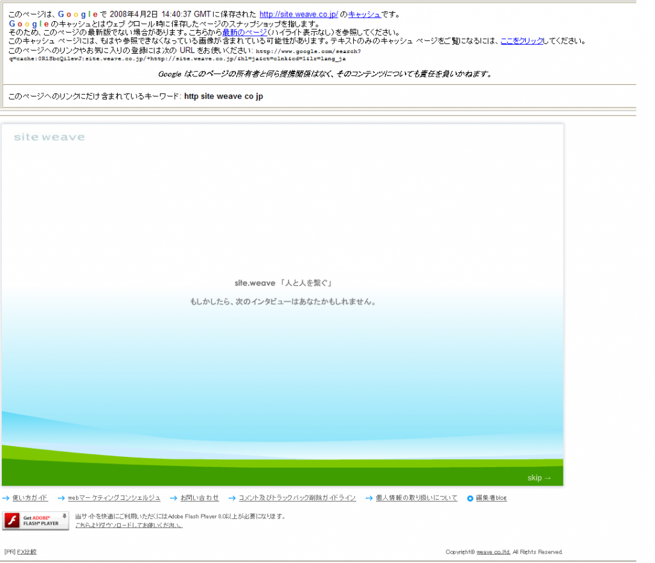Image resolution: width=655 pixels, height=563 pixels.
Task: Skip the Flash intro animation
Action: coord(539,478)
